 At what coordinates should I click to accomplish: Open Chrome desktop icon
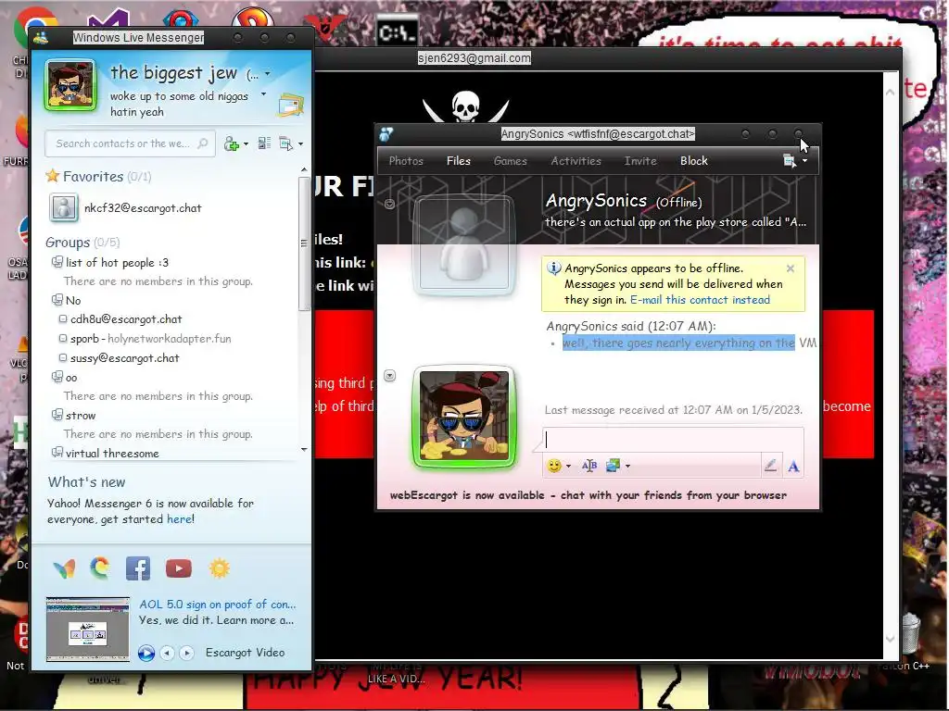(31, 27)
